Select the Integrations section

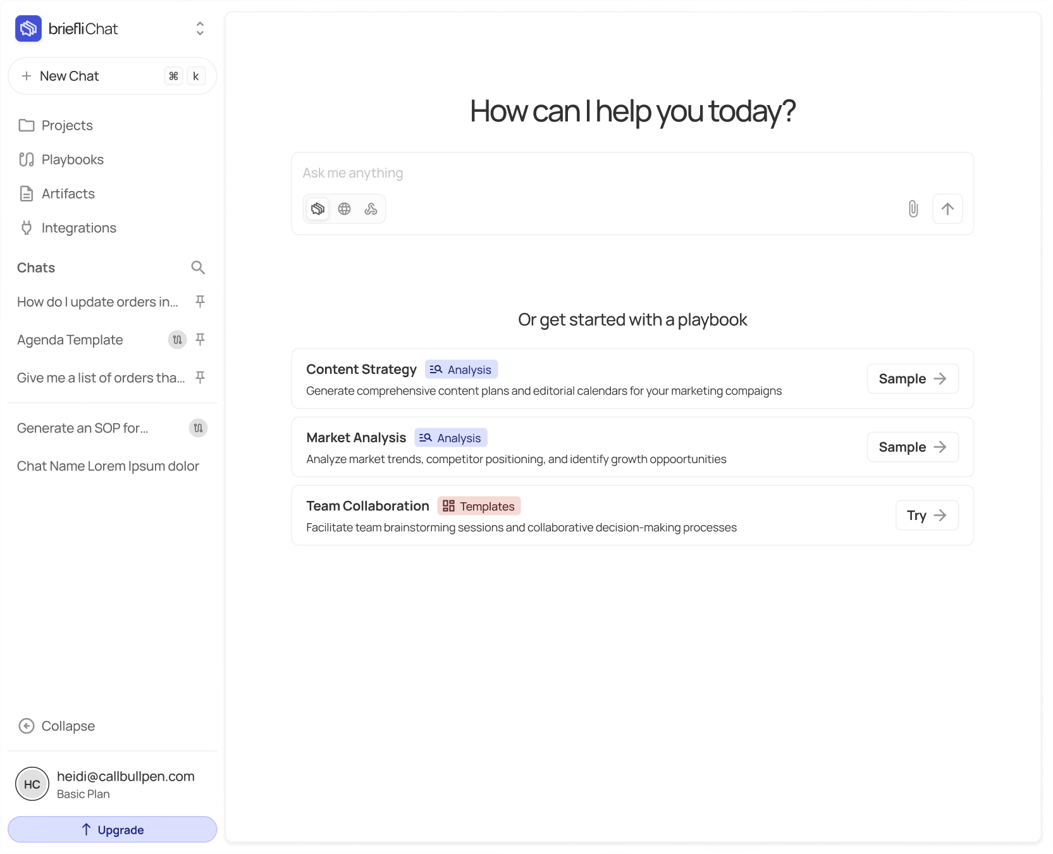click(x=78, y=228)
